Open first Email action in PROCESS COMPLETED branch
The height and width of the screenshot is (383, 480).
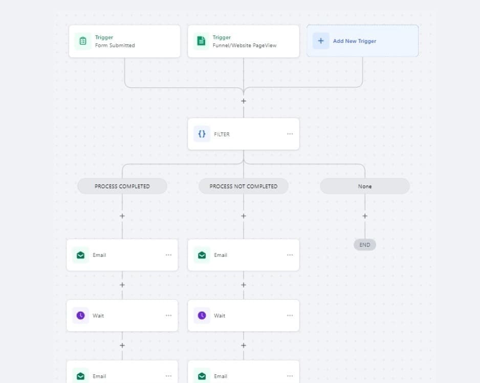[x=122, y=255]
